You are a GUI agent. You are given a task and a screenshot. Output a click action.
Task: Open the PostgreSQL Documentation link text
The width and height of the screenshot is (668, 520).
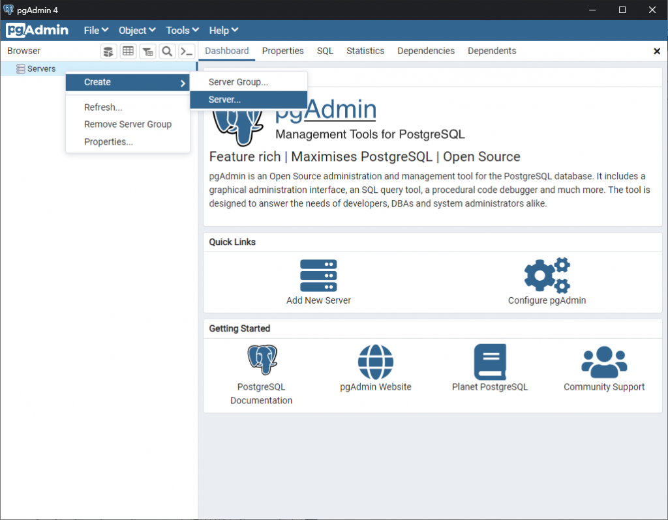tap(261, 394)
